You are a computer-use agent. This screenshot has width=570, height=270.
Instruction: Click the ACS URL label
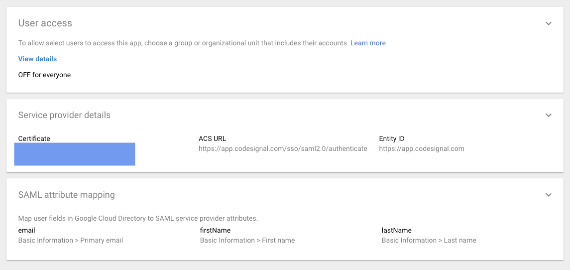212,138
